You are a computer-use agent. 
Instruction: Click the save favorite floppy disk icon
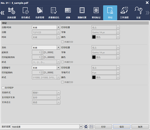91,127
